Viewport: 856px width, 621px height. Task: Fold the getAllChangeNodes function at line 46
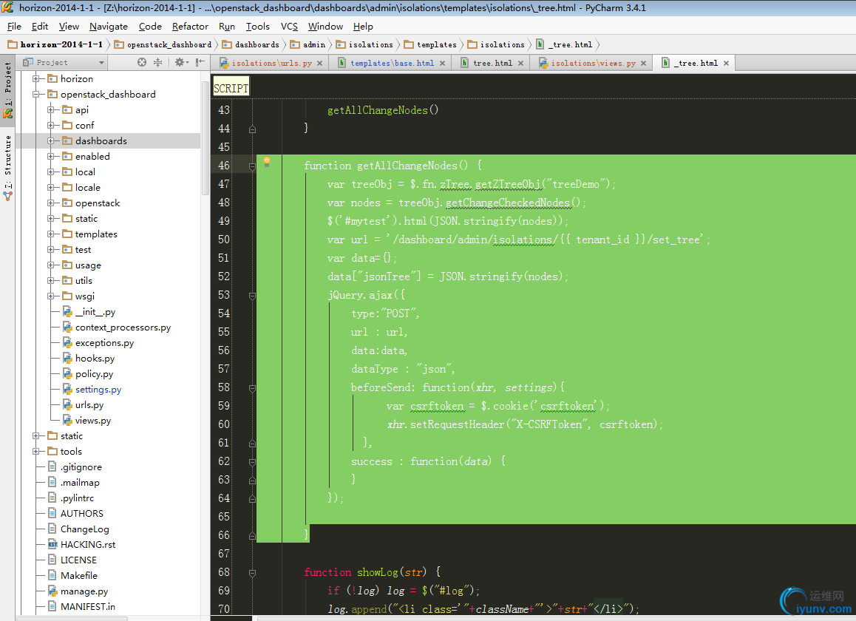252,166
